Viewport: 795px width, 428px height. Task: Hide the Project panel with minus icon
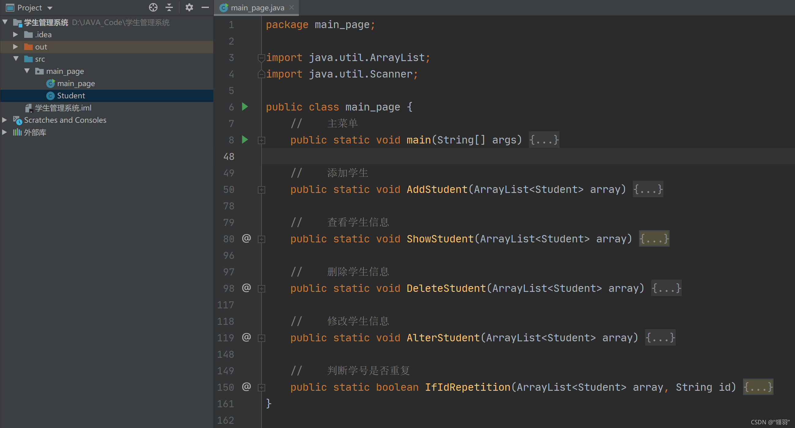205,7
